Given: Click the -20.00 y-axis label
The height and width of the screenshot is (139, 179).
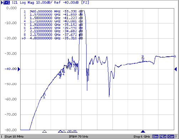Looking at the screenshot, I should [11, 38].
